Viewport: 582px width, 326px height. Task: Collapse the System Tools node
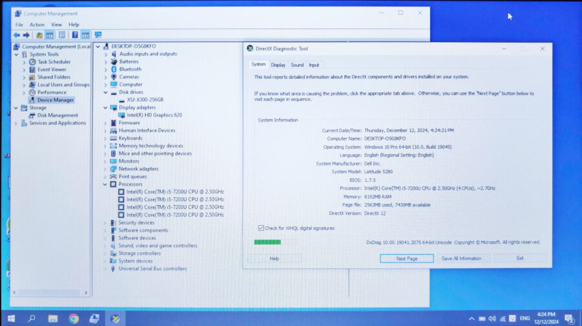(16, 54)
